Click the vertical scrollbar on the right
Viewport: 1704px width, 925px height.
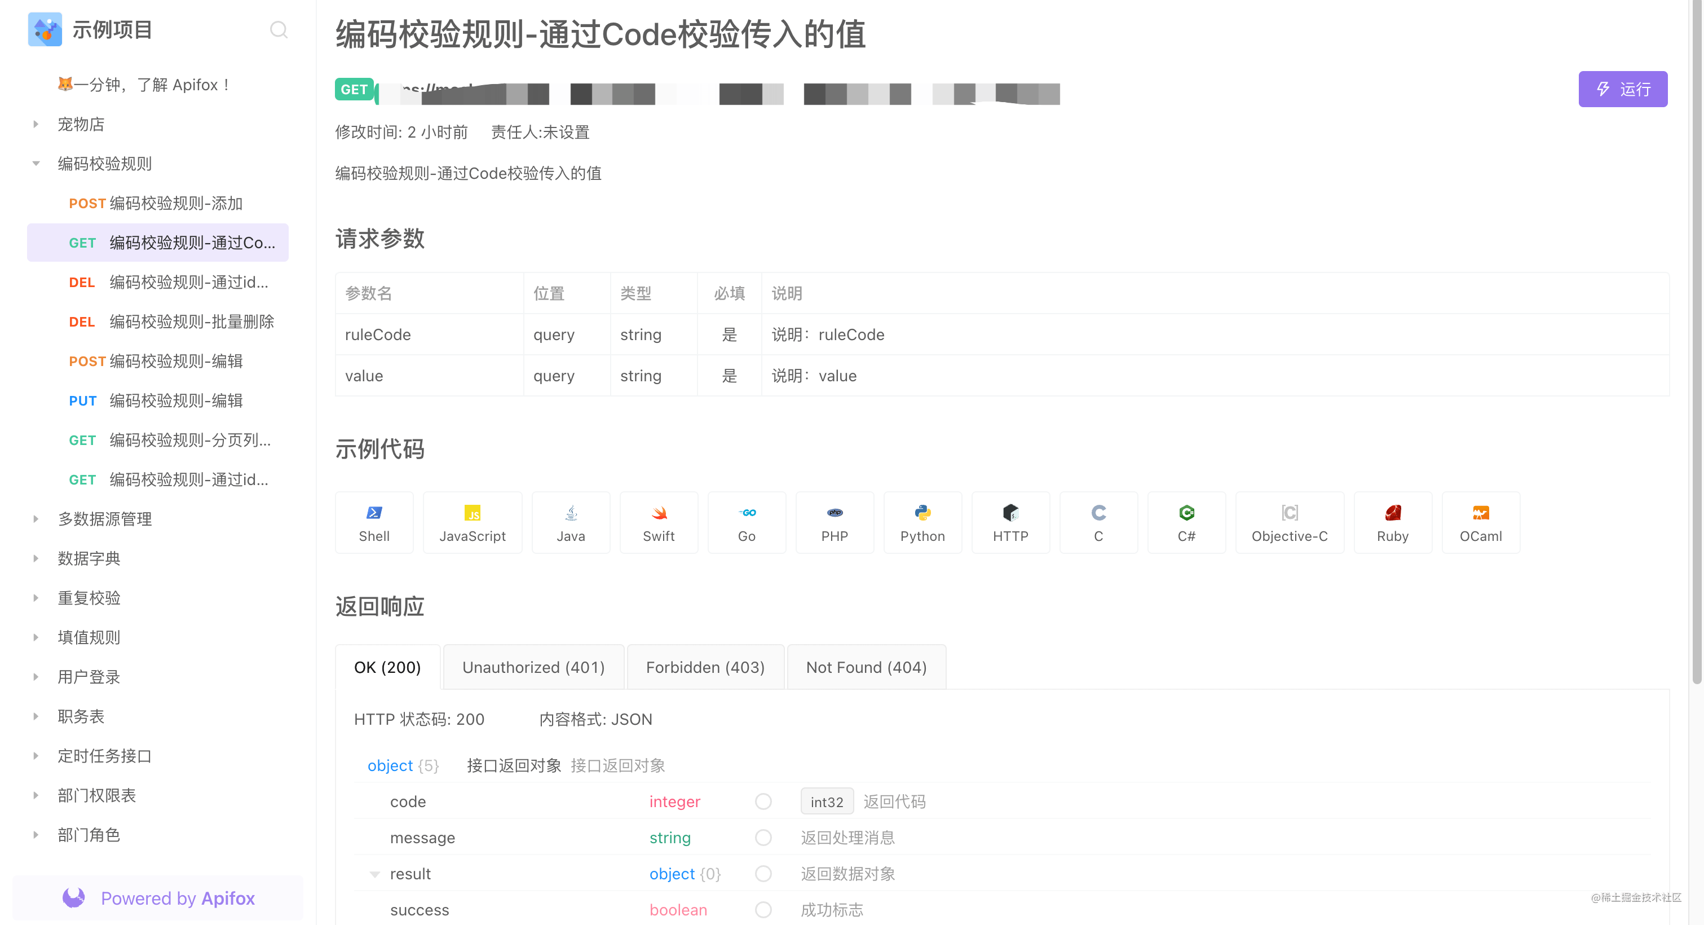pyautogui.click(x=1696, y=344)
